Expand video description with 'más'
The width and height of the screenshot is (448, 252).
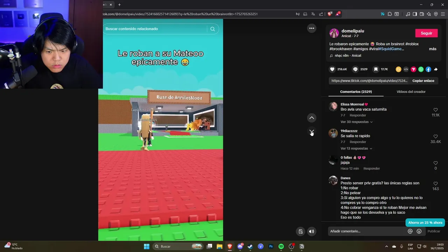pyautogui.click(x=433, y=49)
